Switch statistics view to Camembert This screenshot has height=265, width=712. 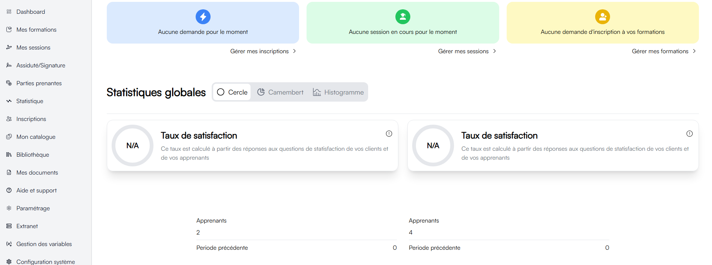click(x=280, y=92)
